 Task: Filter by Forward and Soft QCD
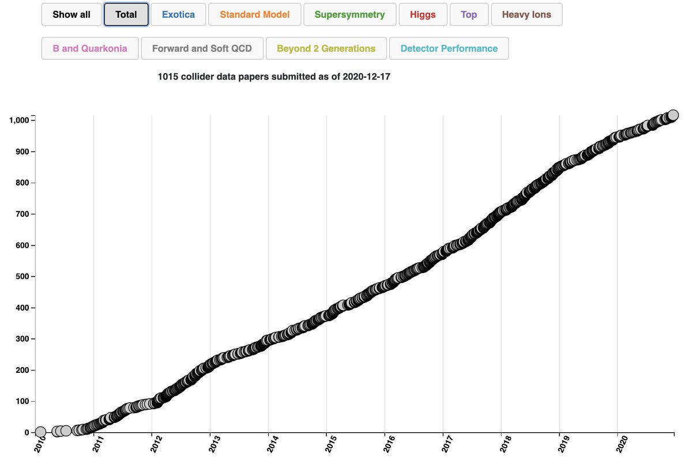point(202,48)
